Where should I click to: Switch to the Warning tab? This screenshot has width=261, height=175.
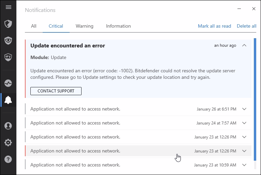coord(84,26)
